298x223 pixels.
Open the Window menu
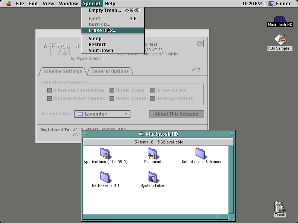pyautogui.click(x=69, y=4)
